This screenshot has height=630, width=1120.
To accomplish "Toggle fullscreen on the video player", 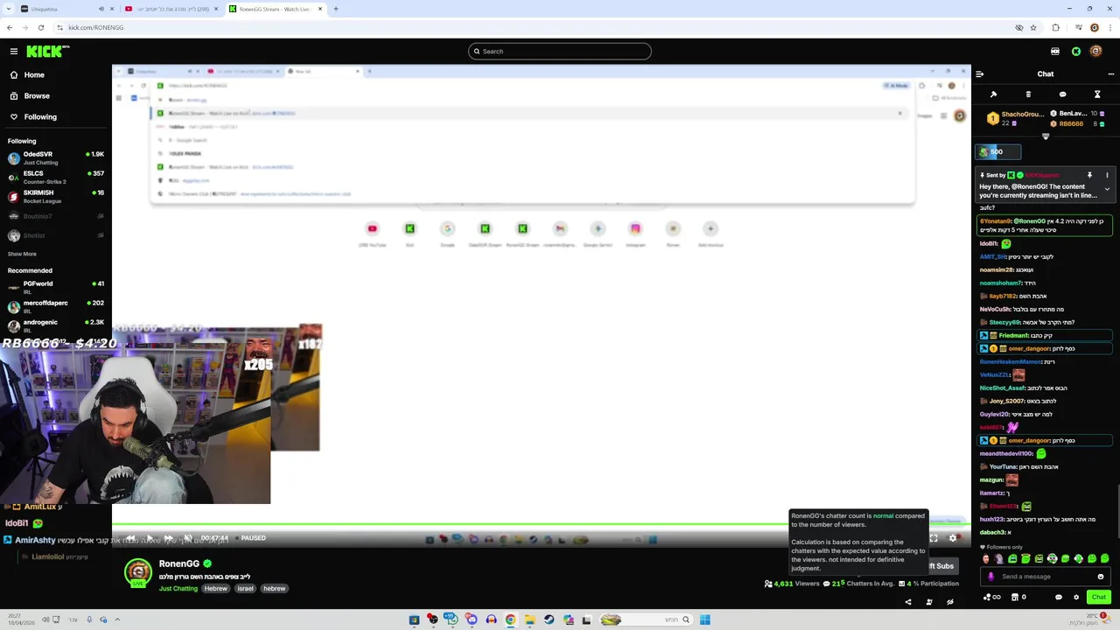I will [934, 538].
